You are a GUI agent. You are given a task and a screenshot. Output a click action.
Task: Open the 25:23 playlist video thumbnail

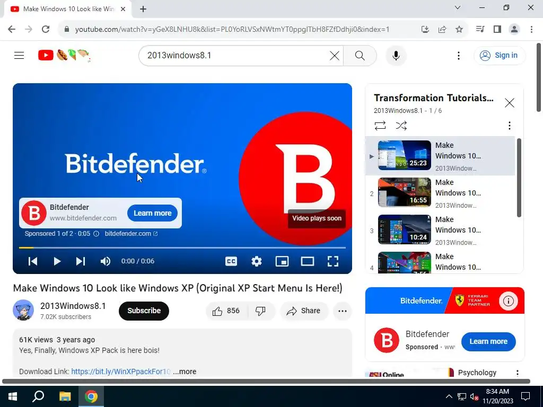(405, 155)
